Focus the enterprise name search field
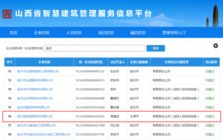The image size is (223, 140). pyautogui.click(x=94, y=48)
